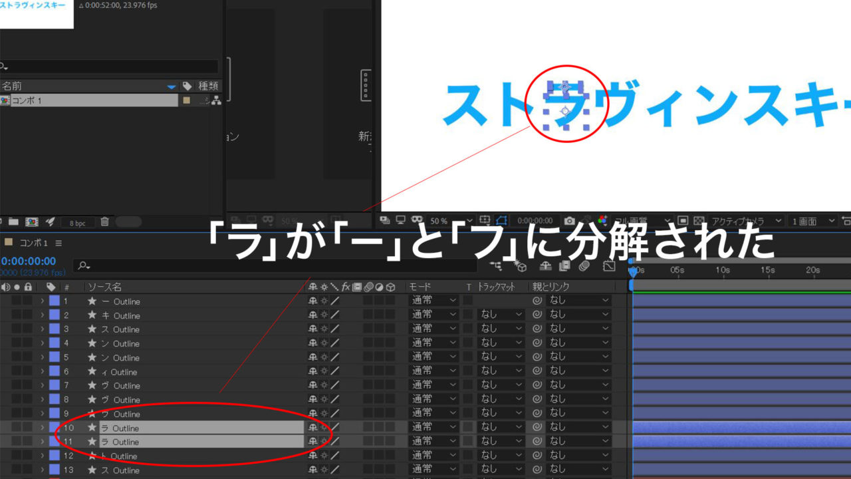Open the viewer resolution dropdown
The height and width of the screenshot is (479, 851).
click(x=642, y=220)
